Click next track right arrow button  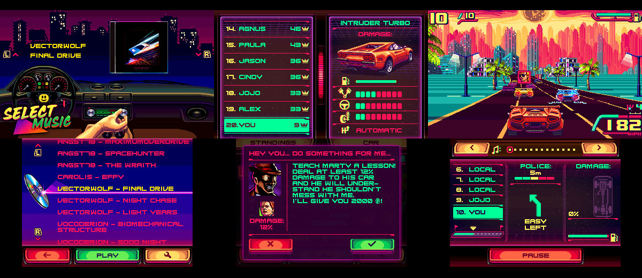599,148
